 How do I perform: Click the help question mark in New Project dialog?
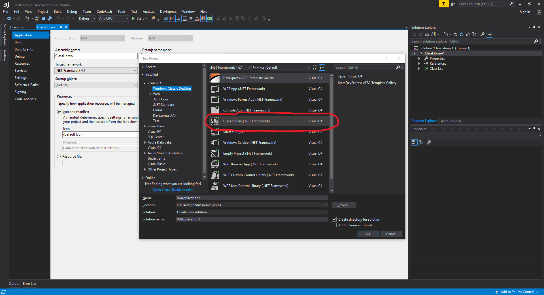[386, 58]
